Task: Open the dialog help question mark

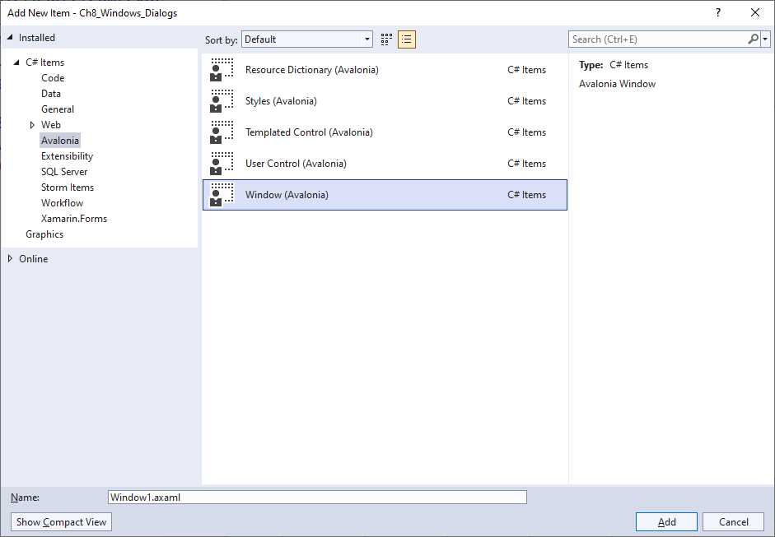Action: point(718,13)
